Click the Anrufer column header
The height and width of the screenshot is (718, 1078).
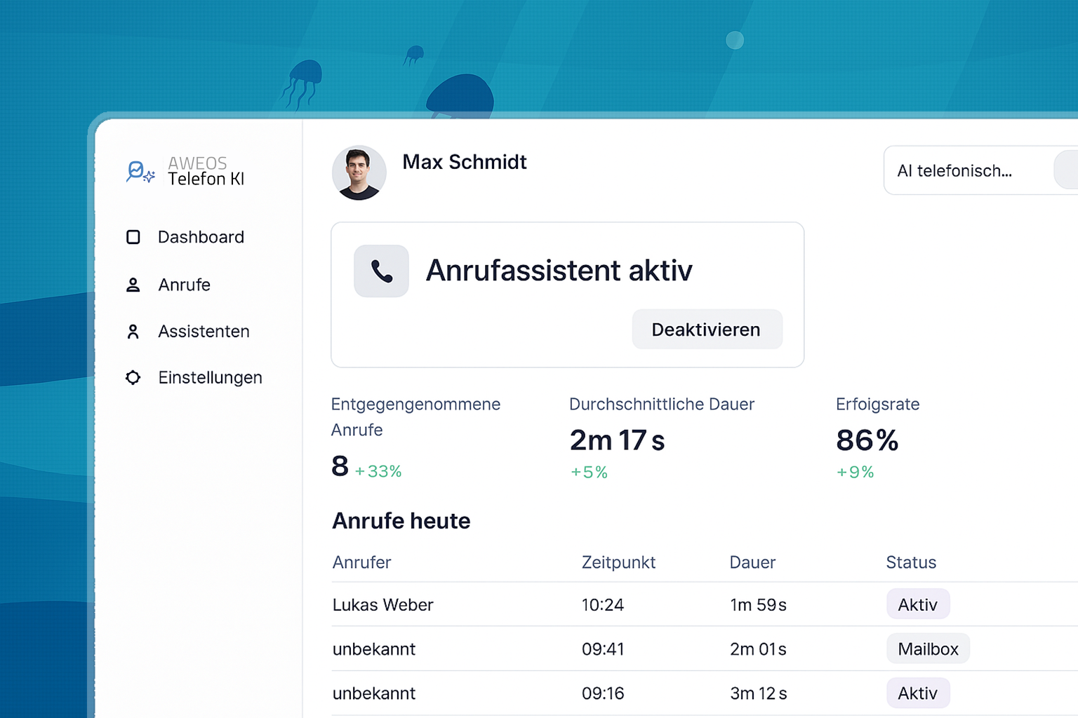coord(361,562)
